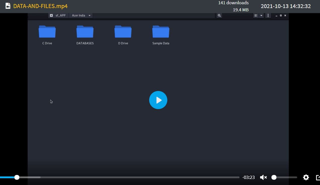Image resolution: width=320 pixels, height=185 pixels.
Task: Switch the list view mode icon
Action: click(256, 16)
